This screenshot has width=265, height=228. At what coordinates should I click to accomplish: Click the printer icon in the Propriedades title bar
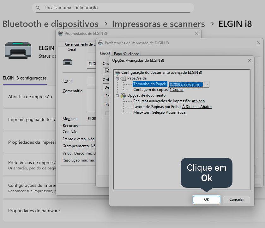pyautogui.click(x=61, y=33)
